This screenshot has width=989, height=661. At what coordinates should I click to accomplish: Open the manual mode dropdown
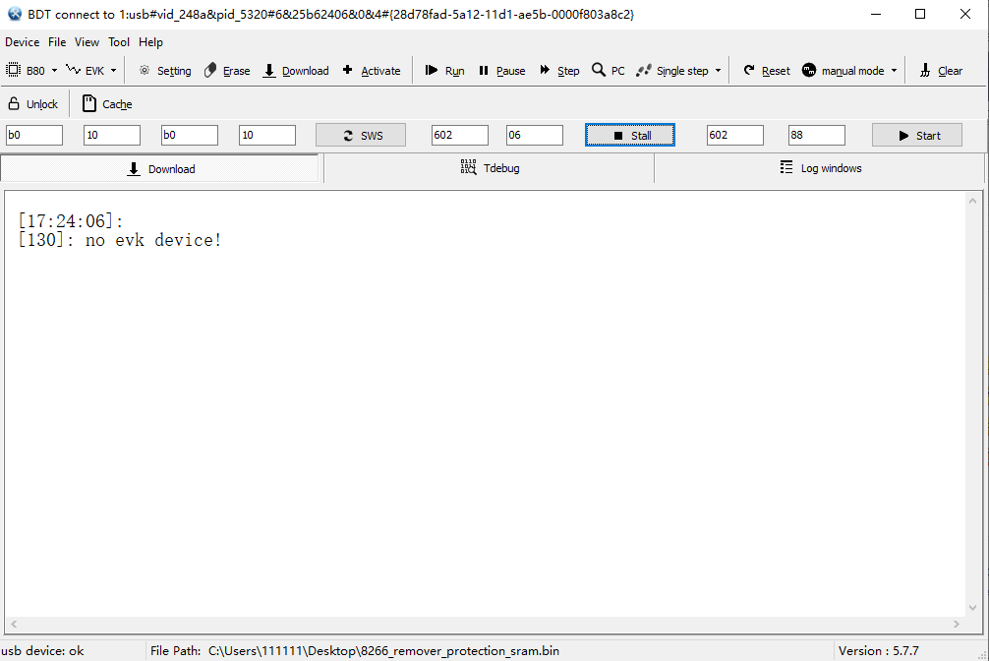(x=894, y=71)
